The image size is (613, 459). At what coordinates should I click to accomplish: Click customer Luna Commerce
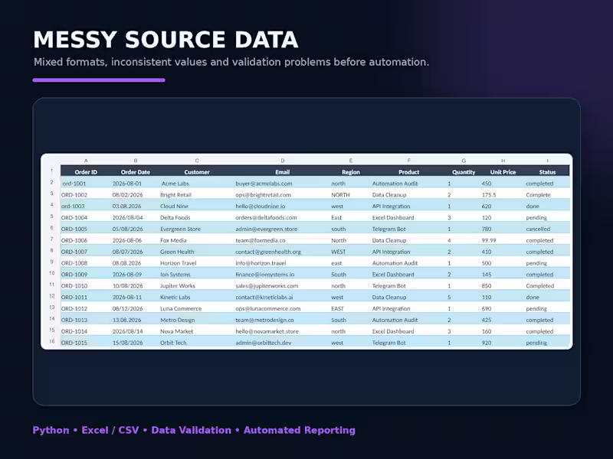point(181,308)
